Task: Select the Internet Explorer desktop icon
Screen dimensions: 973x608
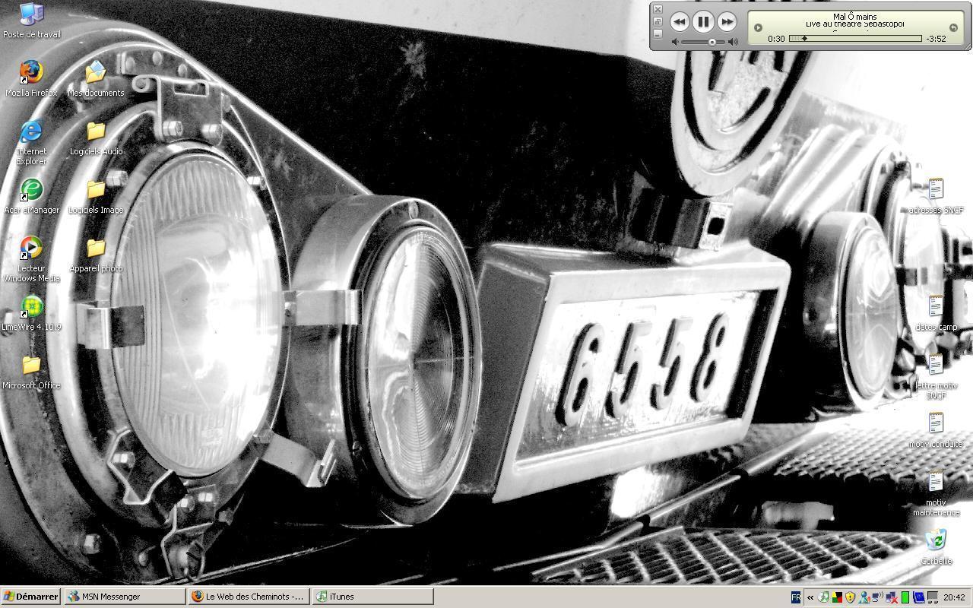Action: point(31,132)
